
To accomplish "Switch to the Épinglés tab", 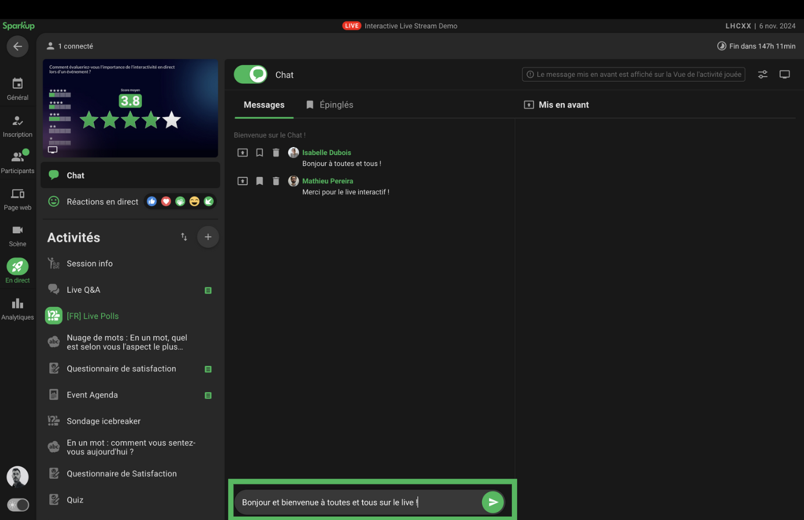I will [329, 105].
